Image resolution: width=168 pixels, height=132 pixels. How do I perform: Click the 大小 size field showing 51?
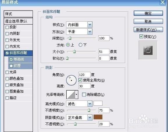(x=104, y=52)
